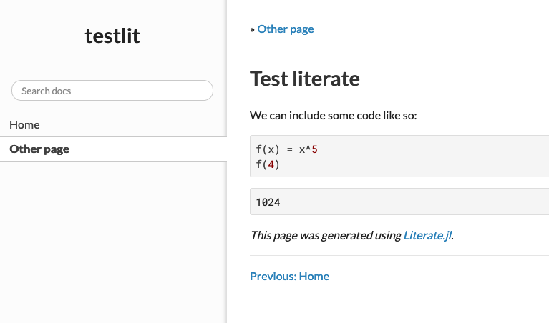
Task: Click the red 5 exponent in code
Action: tap(314, 149)
